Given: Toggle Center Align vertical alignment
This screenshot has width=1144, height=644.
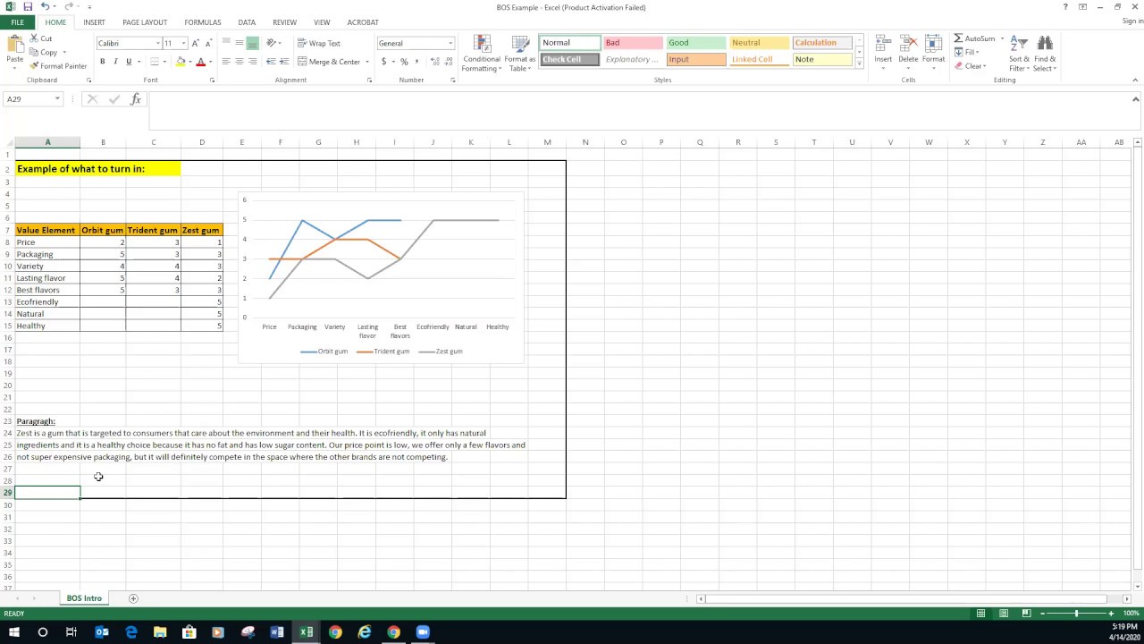Looking at the screenshot, I should coord(240,43).
